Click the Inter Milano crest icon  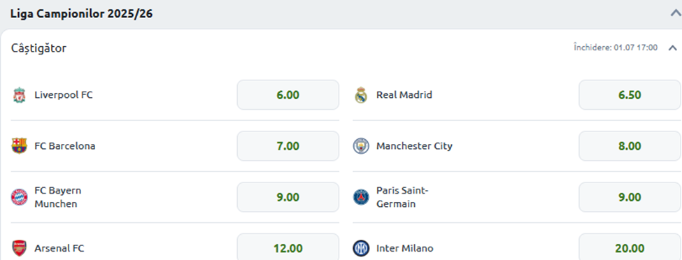point(361,248)
